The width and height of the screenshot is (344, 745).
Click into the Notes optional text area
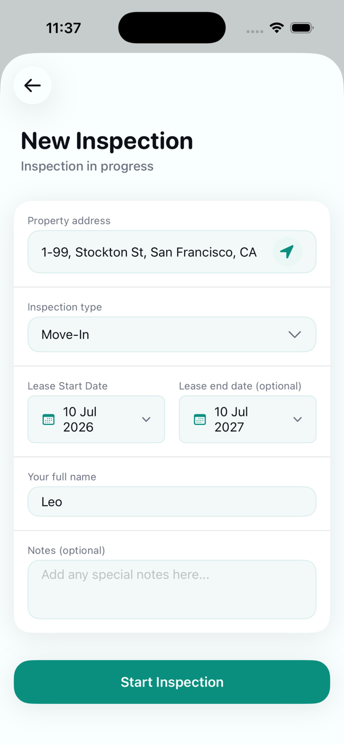(x=172, y=590)
